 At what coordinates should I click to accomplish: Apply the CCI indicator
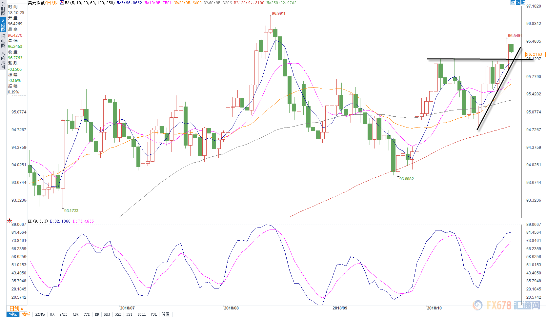pyautogui.click(x=87, y=314)
